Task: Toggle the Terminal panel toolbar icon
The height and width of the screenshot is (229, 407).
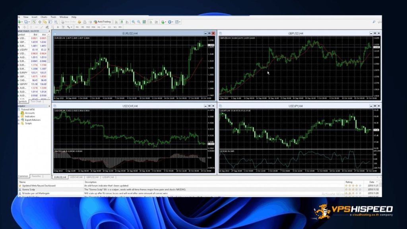Action: tap(50, 22)
